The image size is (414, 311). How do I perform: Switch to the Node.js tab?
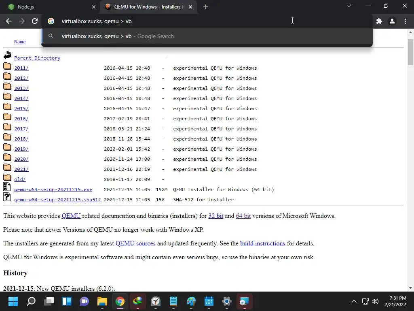click(x=50, y=7)
